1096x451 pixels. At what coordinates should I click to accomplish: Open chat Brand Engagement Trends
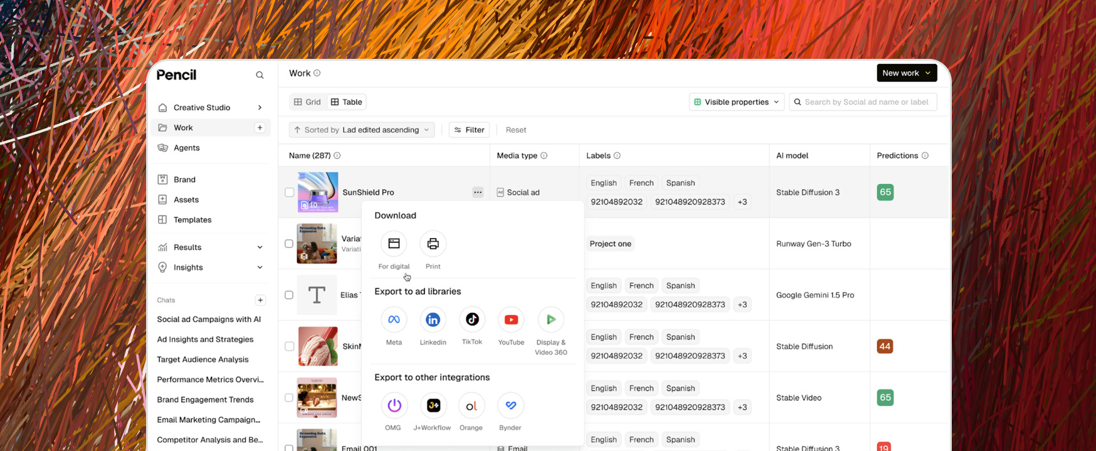click(205, 400)
